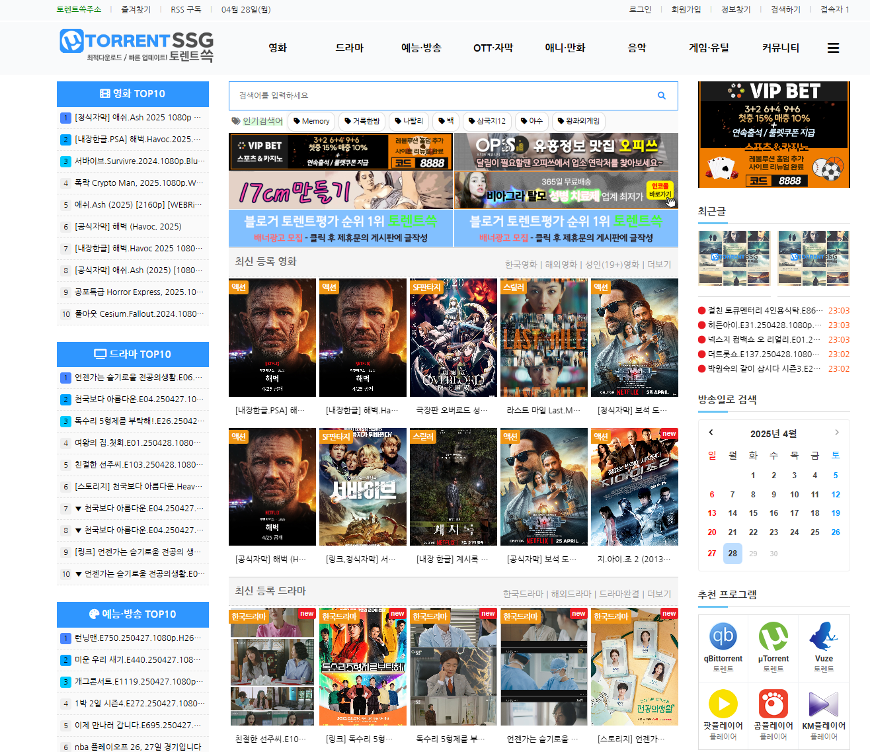Open the 게임·유틸 menu

point(709,48)
